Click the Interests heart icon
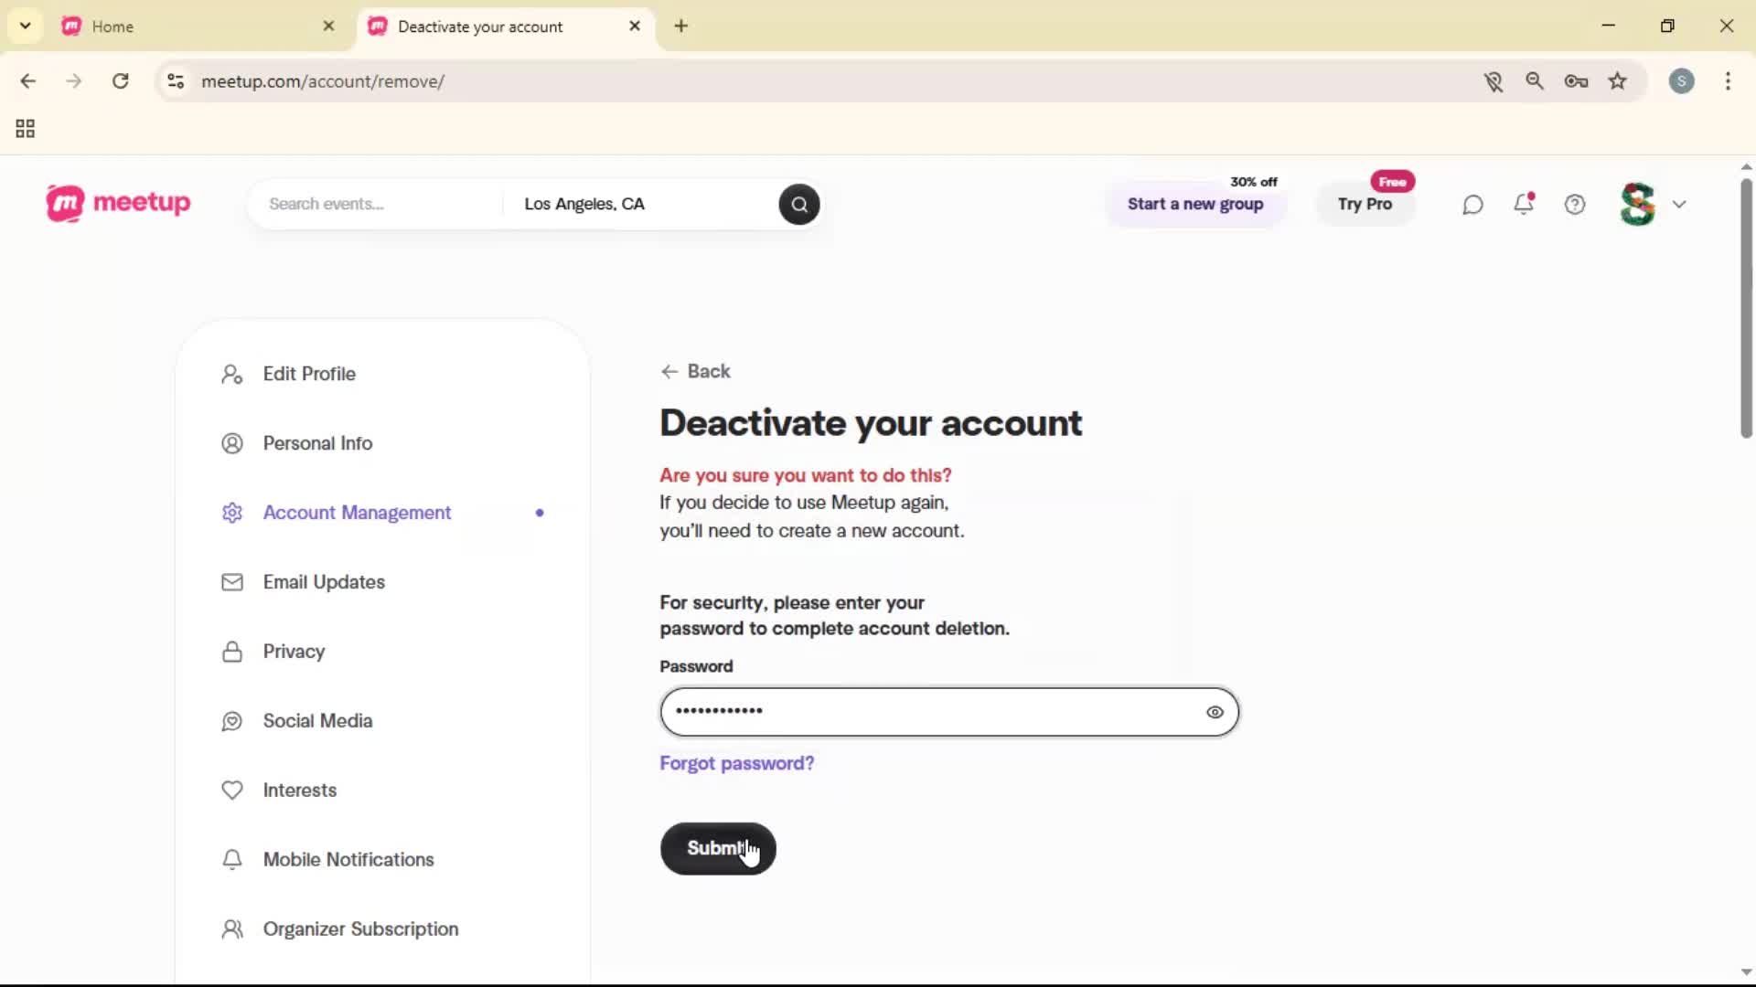 click(x=231, y=791)
